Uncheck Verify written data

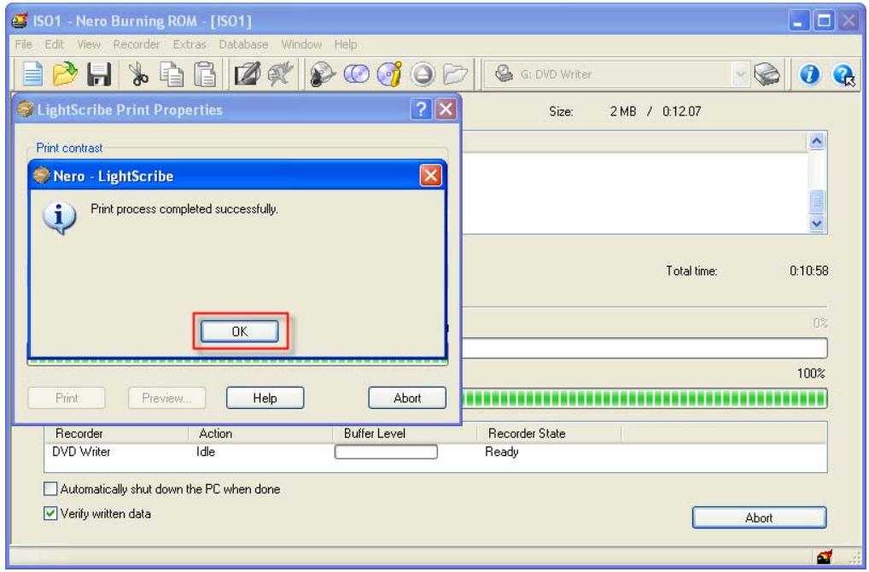(x=50, y=513)
